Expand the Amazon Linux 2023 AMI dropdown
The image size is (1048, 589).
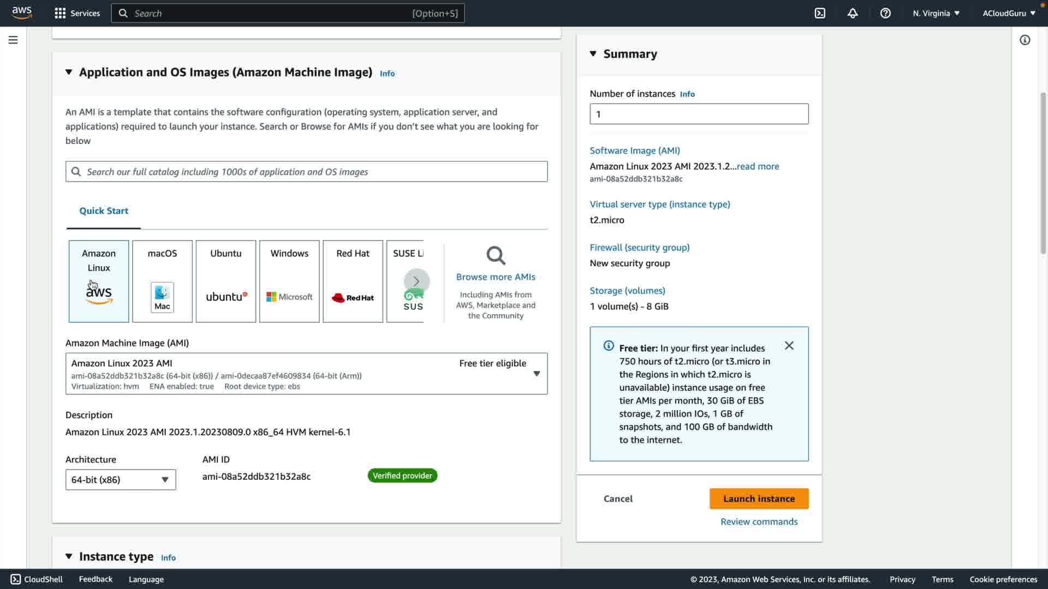pyautogui.click(x=536, y=374)
